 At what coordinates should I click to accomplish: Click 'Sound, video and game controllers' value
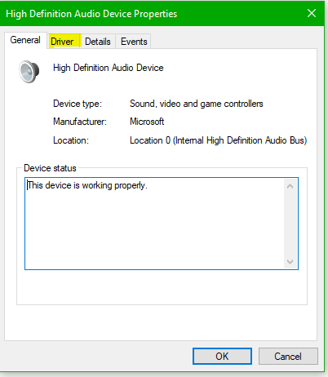[x=197, y=104]
